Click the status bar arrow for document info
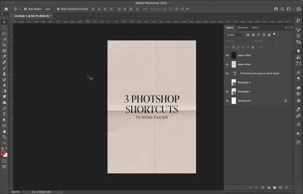The image size is (303, 194). pyautogui.click(x=61, y=192)
